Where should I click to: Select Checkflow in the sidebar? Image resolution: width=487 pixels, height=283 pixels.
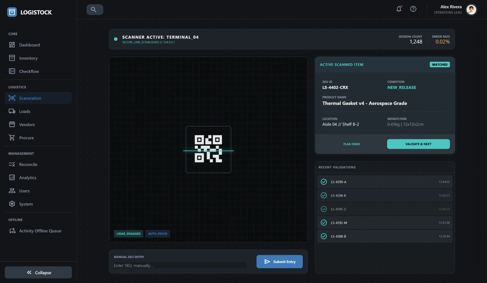[x=38, y=71]
